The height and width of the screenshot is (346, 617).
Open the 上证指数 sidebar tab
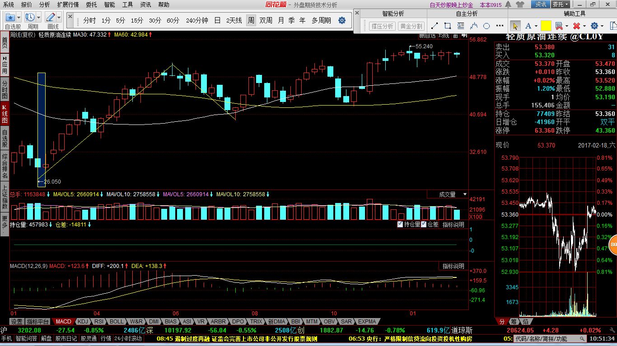[5, 197]
